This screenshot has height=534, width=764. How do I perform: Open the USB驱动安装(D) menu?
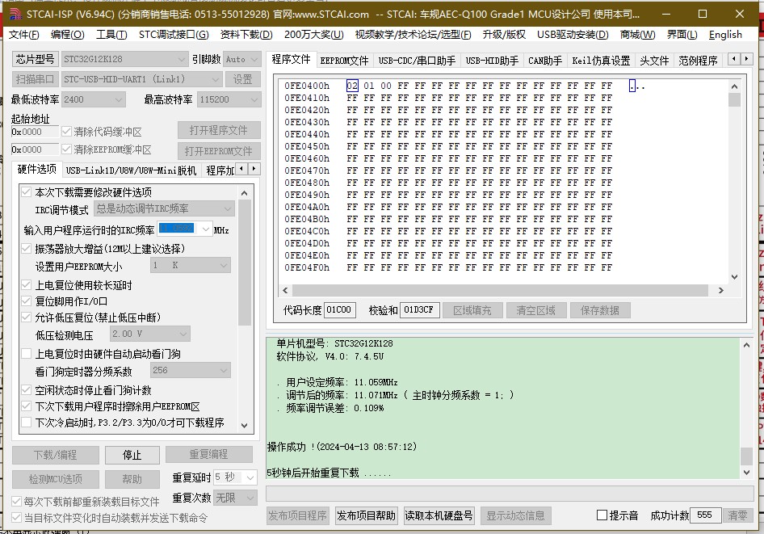point(573,35)
